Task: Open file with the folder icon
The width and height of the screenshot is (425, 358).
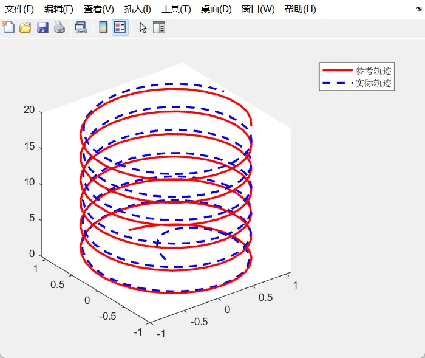Action: coord(25,27)
